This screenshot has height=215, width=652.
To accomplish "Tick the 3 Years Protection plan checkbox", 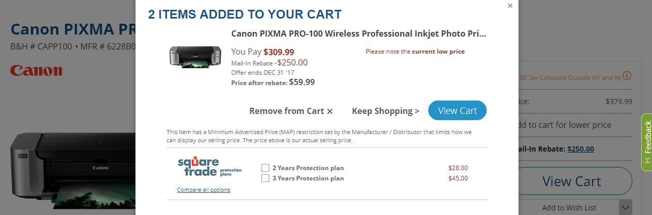I will tap(265, 178).
